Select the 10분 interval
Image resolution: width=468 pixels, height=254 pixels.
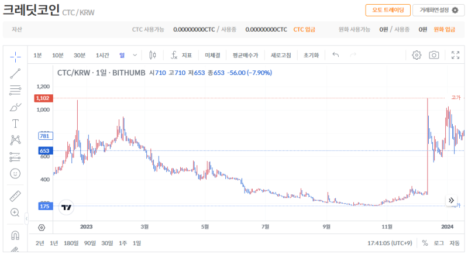(57, 55)
